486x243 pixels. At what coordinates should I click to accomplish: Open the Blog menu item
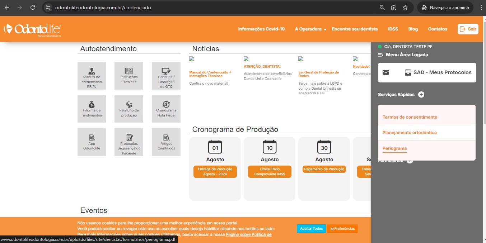coord(413,29)
